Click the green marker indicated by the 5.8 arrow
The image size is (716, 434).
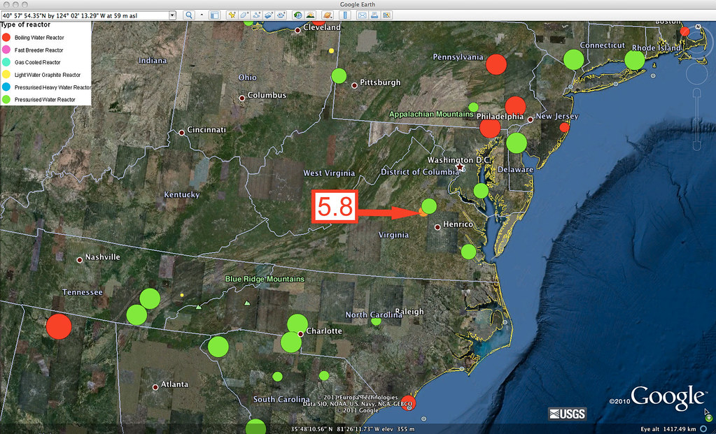point(430,207)
